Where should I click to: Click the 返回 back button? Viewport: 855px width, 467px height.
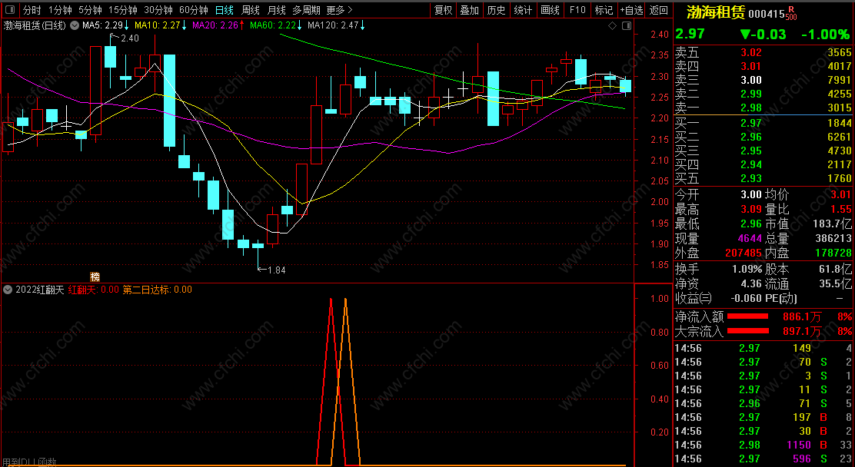(x=659, y=10)
